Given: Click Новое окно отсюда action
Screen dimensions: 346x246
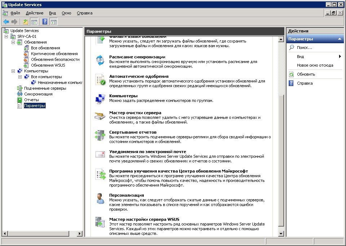Looking at the screenshot, I should [315, 65].
